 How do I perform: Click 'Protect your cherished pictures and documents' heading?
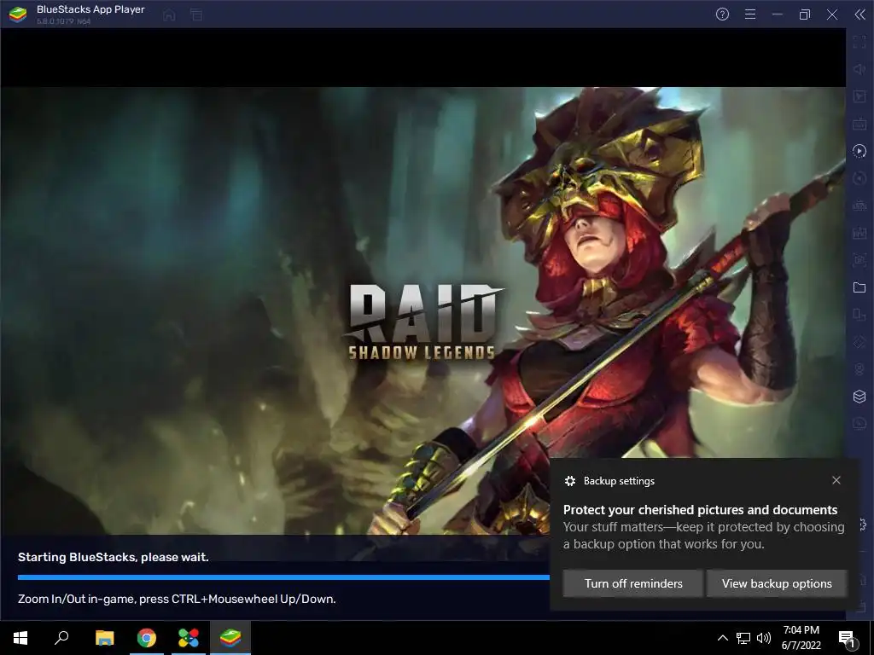(x=700, y=510)
